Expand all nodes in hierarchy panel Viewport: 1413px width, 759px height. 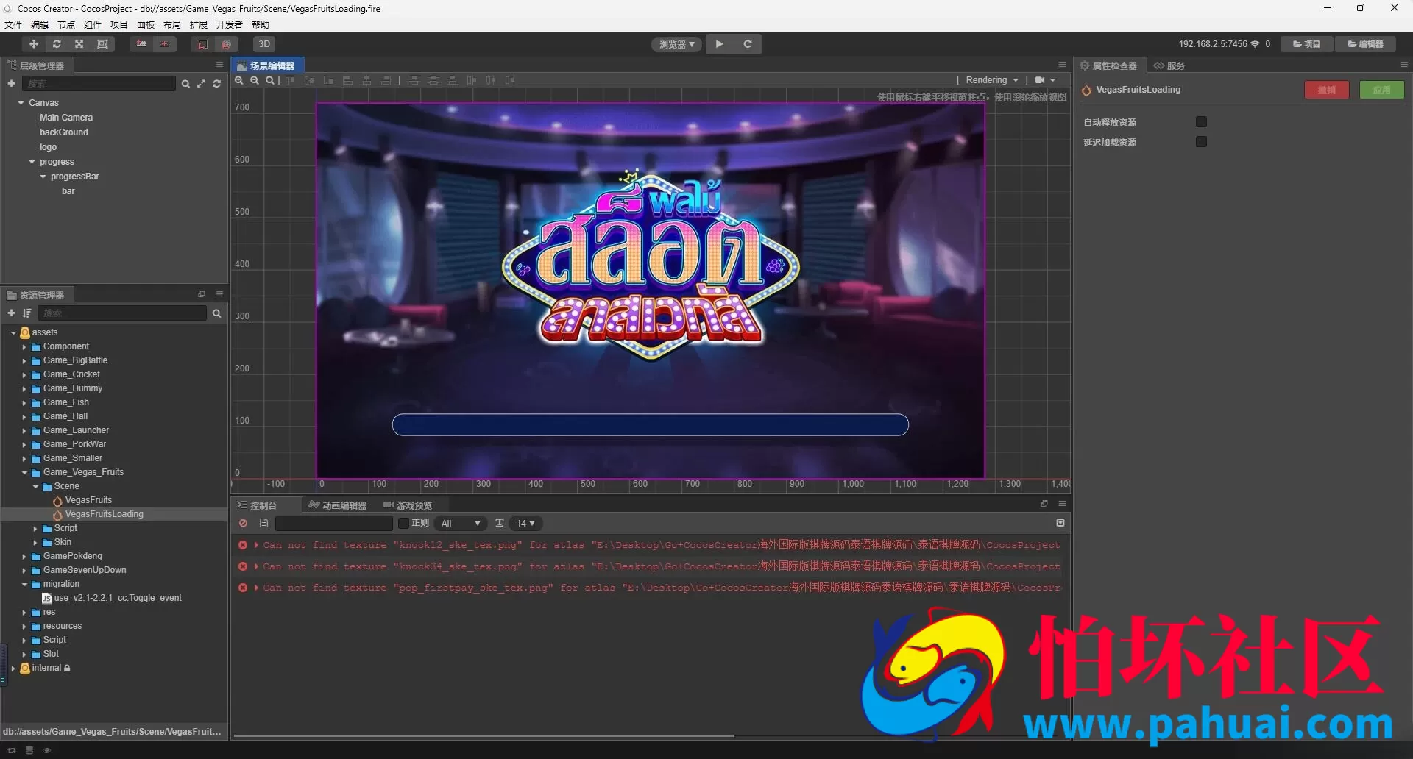(201, 85)
